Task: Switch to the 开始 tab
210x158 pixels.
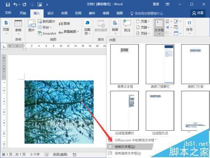Action: tap(23, 13)
